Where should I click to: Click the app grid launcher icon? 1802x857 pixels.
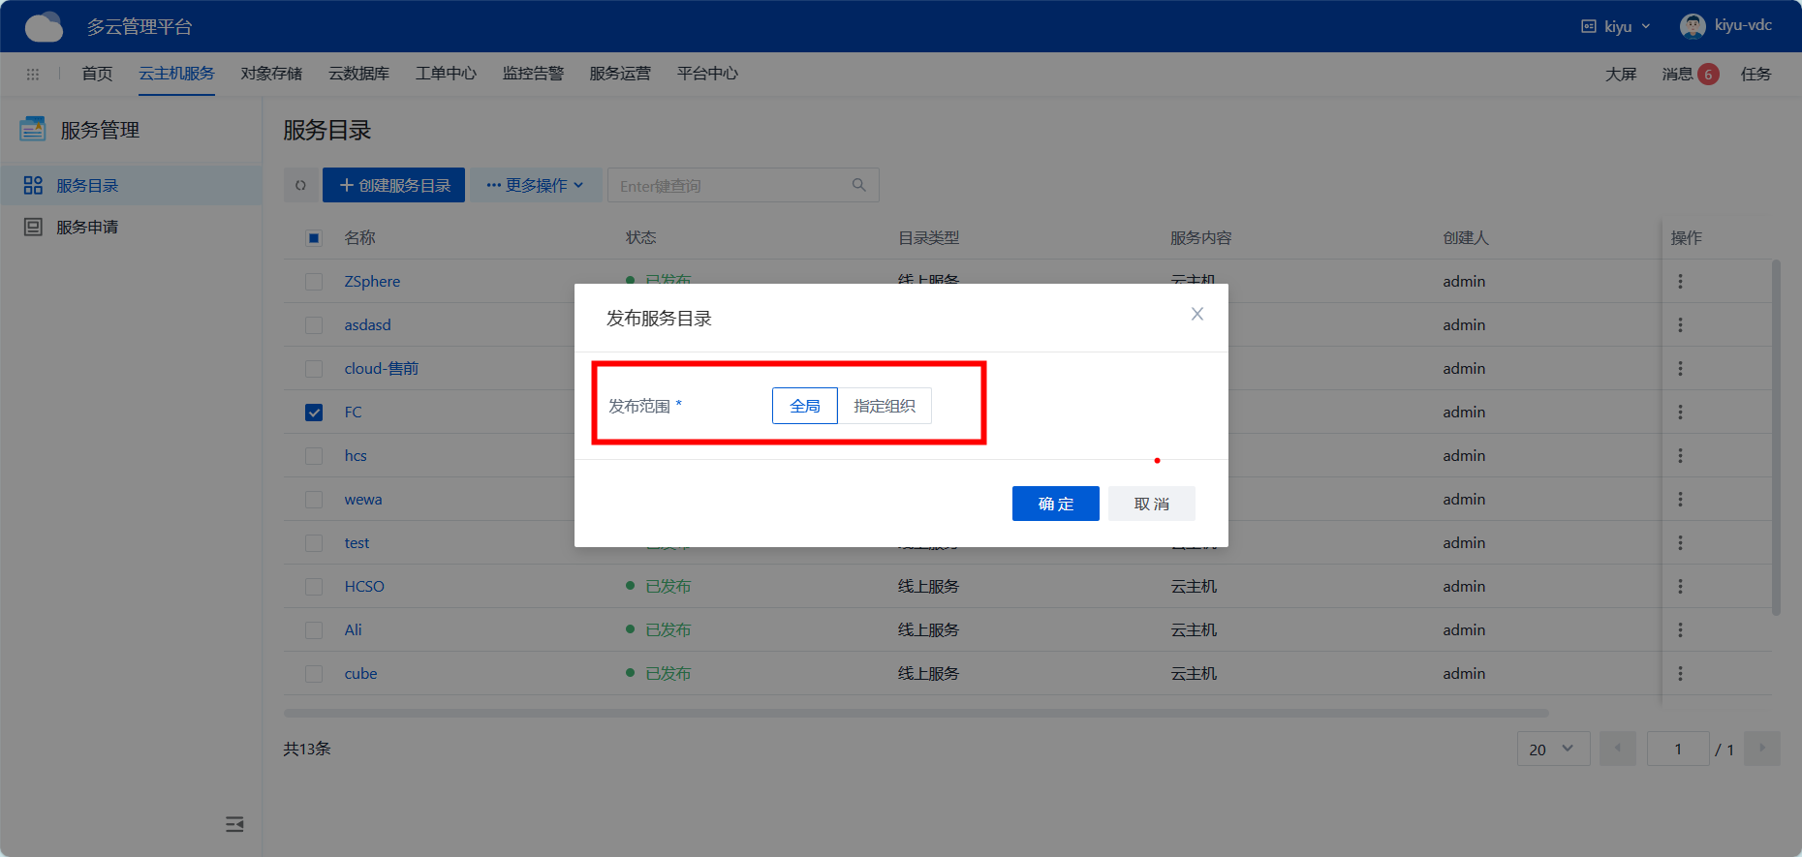tap(33, 75)
